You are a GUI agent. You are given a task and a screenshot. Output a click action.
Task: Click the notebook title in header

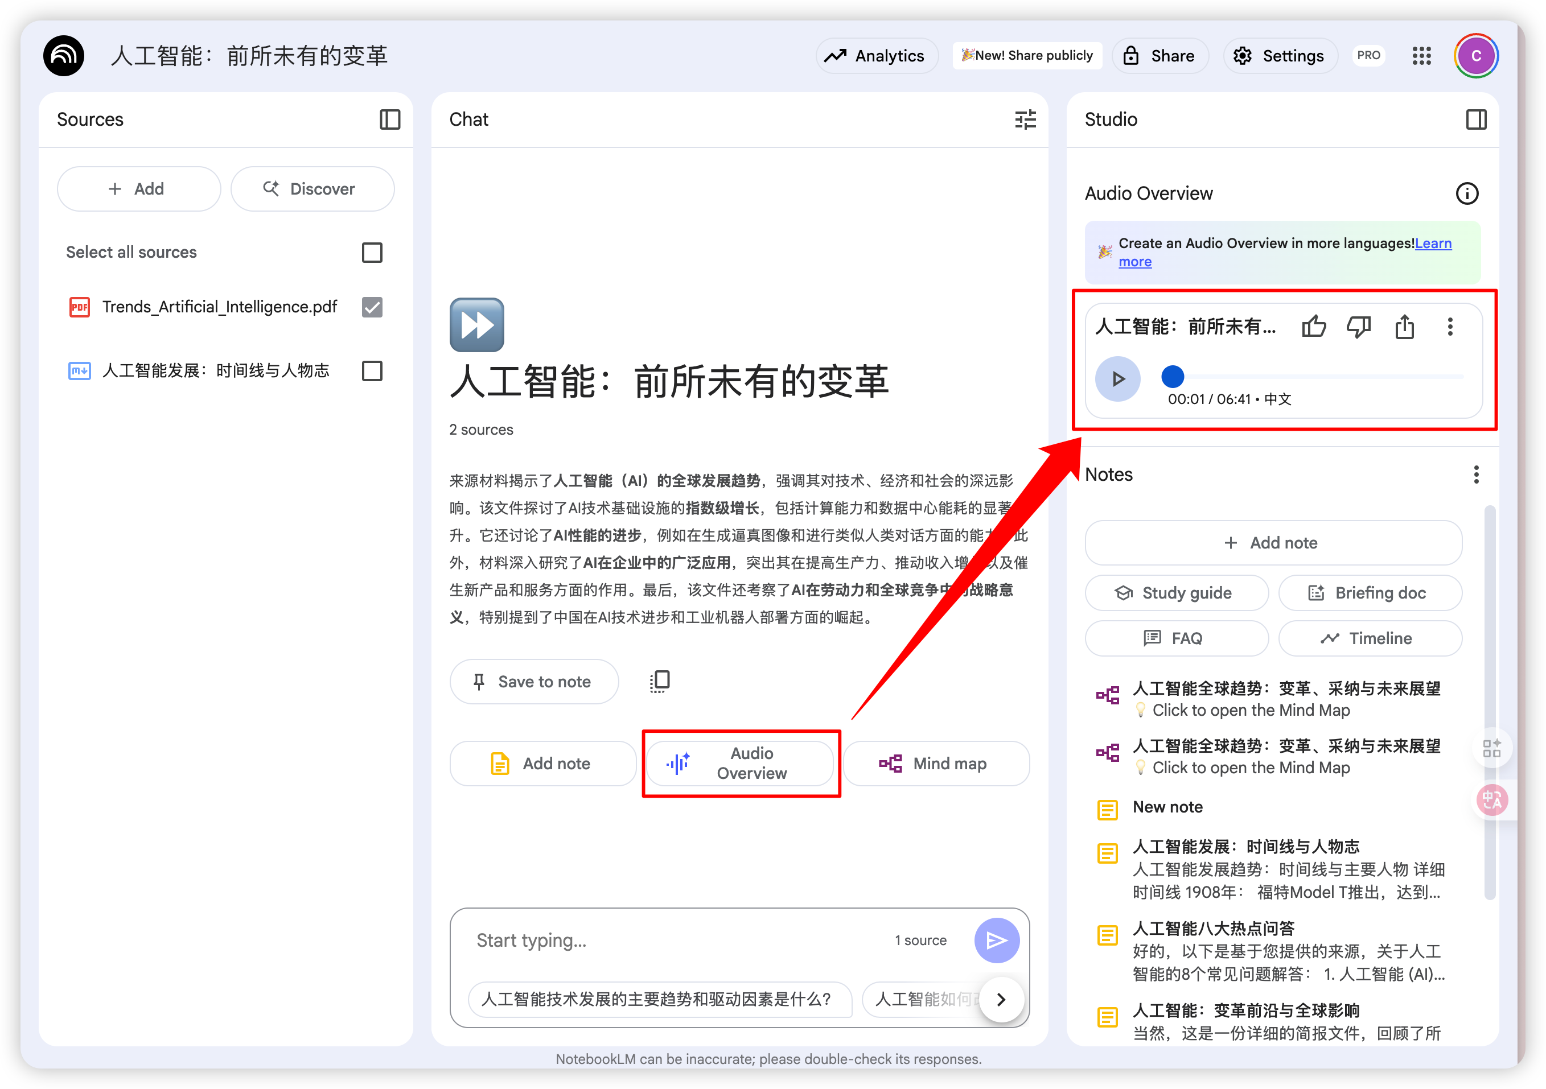click(249, 56)
